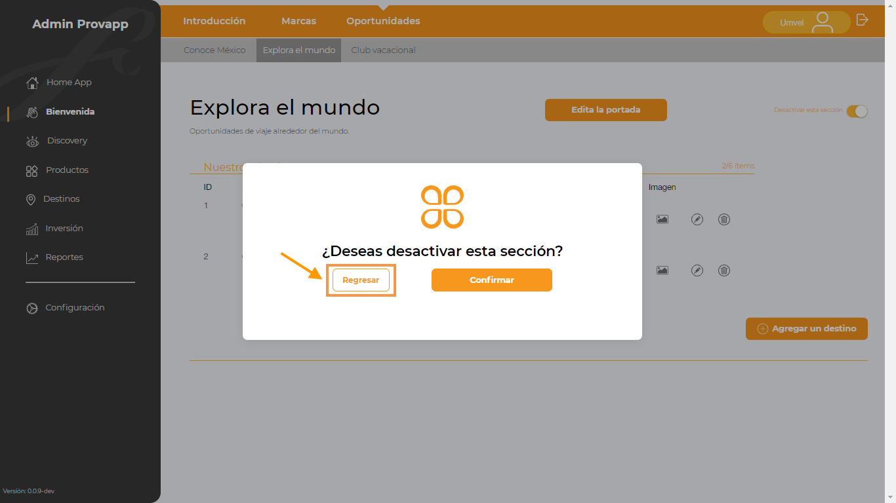Click the Reportes line graph icon
The image size is (896, 503).
[x=31, y=258]
